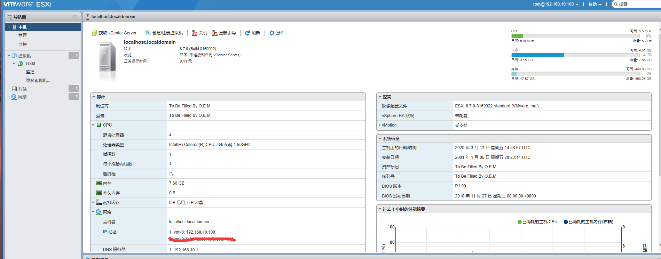Click the search magnifier icon
The width and height of the screenshot is (661, 259).
click(616, 4)
